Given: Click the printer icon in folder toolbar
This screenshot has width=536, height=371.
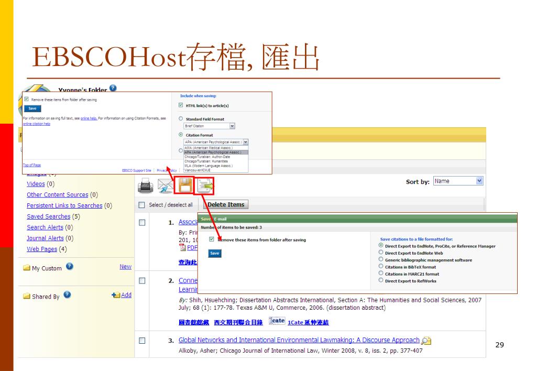Looking at the screenshot, I should [x=145, y=186].
